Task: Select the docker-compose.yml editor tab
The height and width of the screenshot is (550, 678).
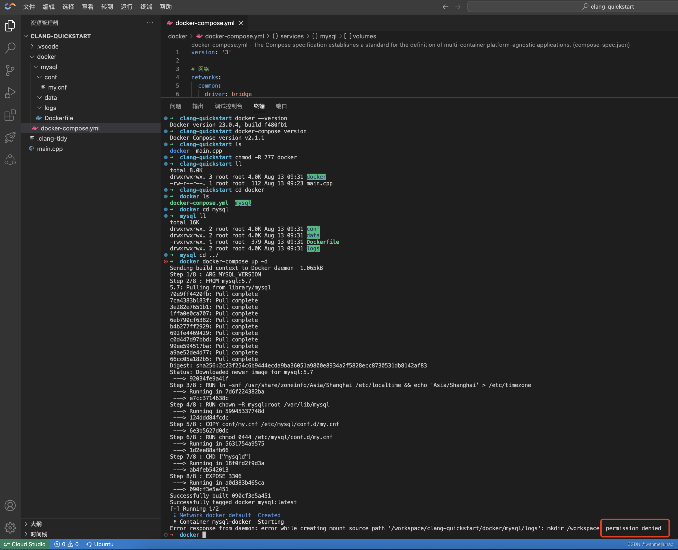Action: (204, 23)
